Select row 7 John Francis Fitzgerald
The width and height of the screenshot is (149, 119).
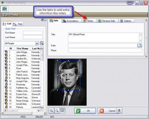(x=22, y=72)
